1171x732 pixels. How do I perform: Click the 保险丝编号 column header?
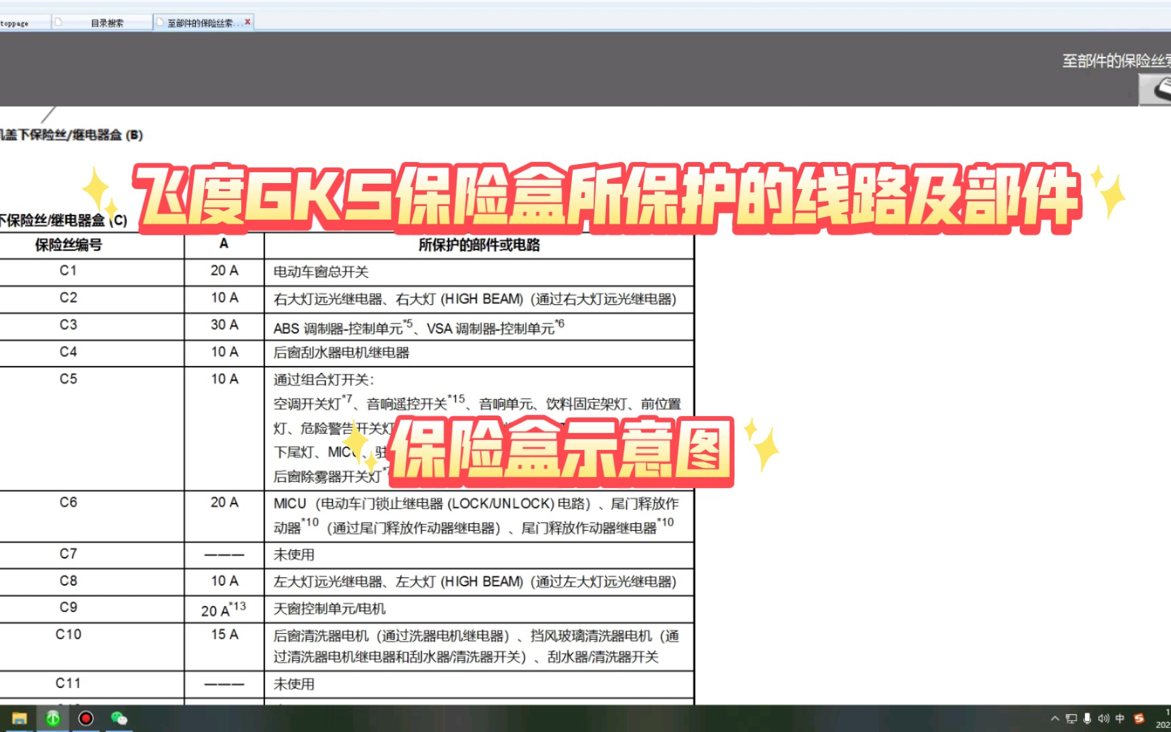[x=68, y=245]
